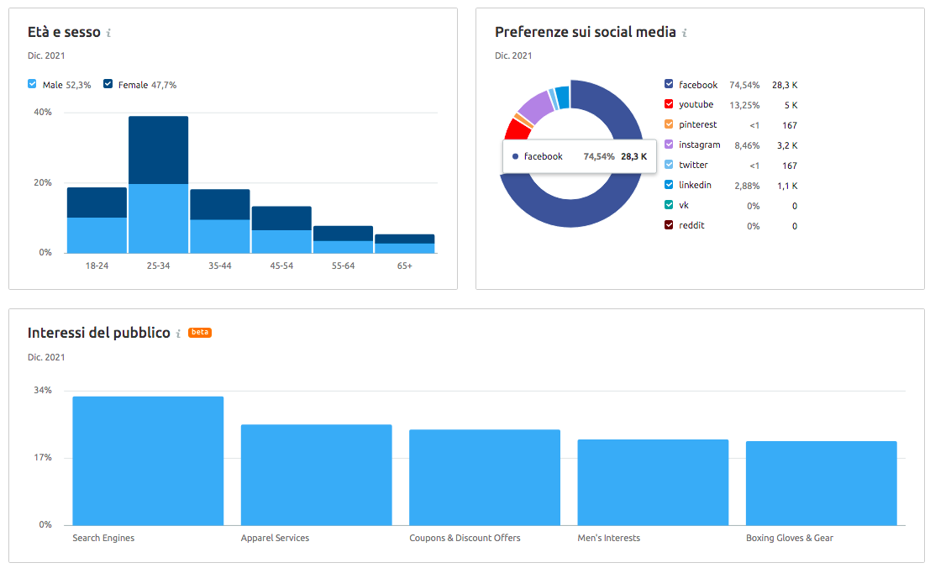Click the Apparel Services bar
This screenshot has height=568, width=930.
(x=316, y=475)
